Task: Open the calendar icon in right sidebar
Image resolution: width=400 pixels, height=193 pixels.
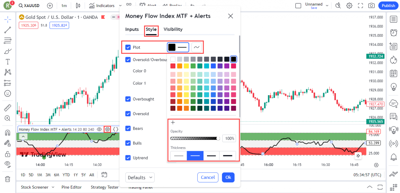Action: pos(393,74)
